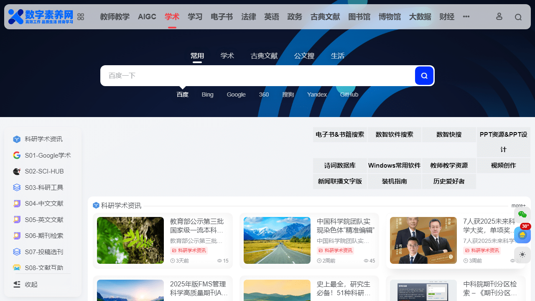Select 360 as the search engine

[x=264, y=94]
